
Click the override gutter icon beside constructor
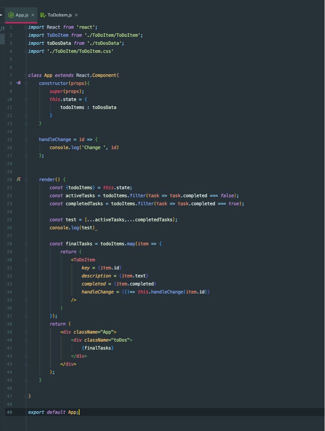tap(18, 83)
